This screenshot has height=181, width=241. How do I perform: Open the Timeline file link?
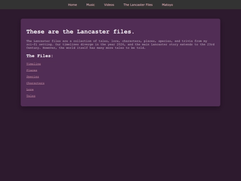tap(33, 64)
